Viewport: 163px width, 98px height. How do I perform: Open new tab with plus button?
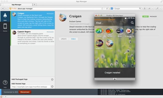[x=34, y=4]
